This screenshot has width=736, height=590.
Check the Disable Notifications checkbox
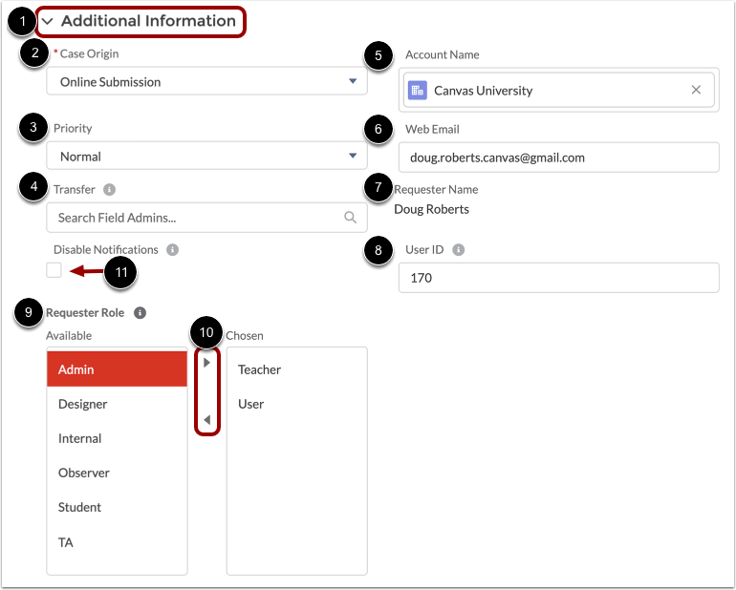click(x=54, y=270)
